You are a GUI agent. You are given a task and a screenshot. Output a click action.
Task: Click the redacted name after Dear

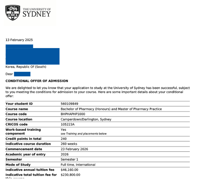click(22, 74)
